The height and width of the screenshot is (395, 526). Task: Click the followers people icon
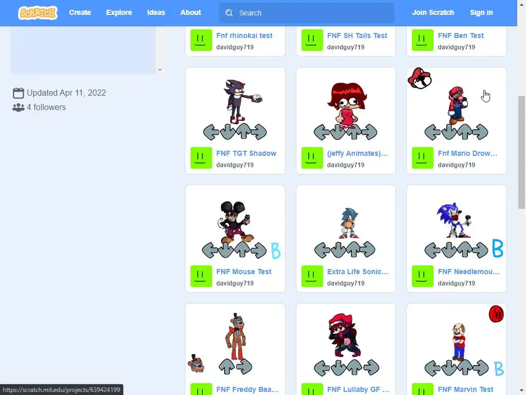[x=18, y=107]
